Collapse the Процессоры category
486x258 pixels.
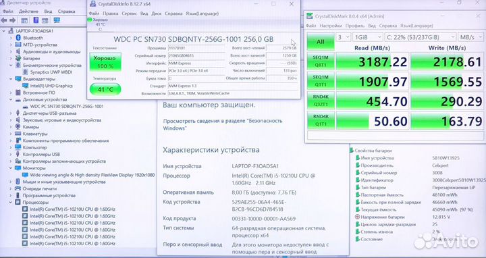11,202
